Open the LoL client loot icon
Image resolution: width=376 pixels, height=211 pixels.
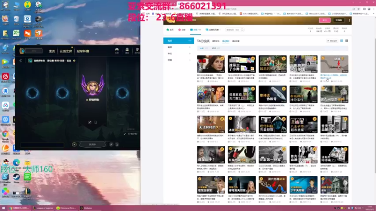pyautogui.click(x=137, y=51)
